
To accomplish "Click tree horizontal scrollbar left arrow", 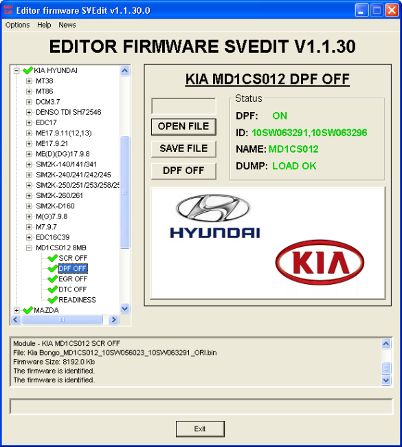I will 16,320.
